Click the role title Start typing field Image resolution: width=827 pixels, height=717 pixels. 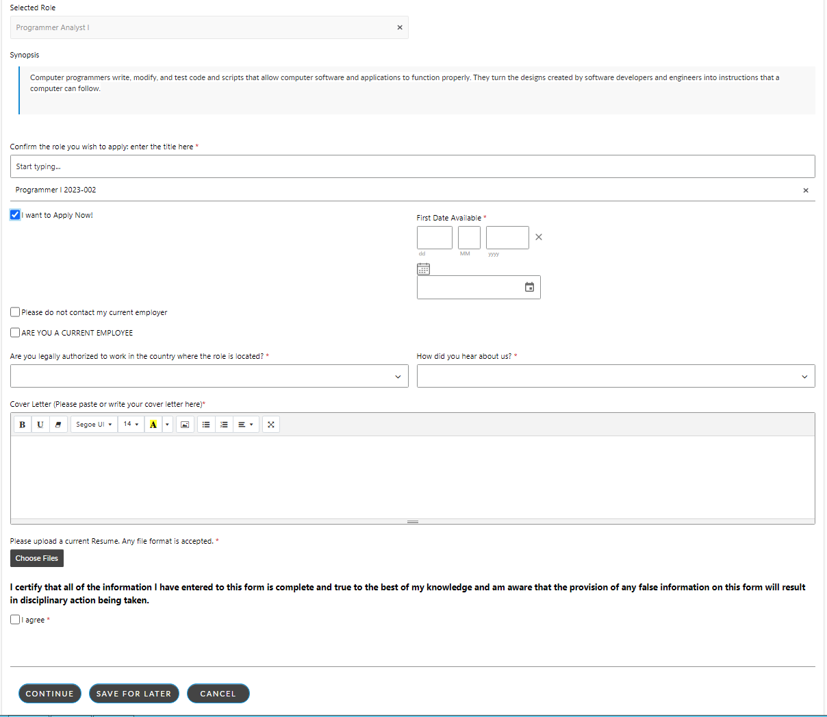point(412,166)
